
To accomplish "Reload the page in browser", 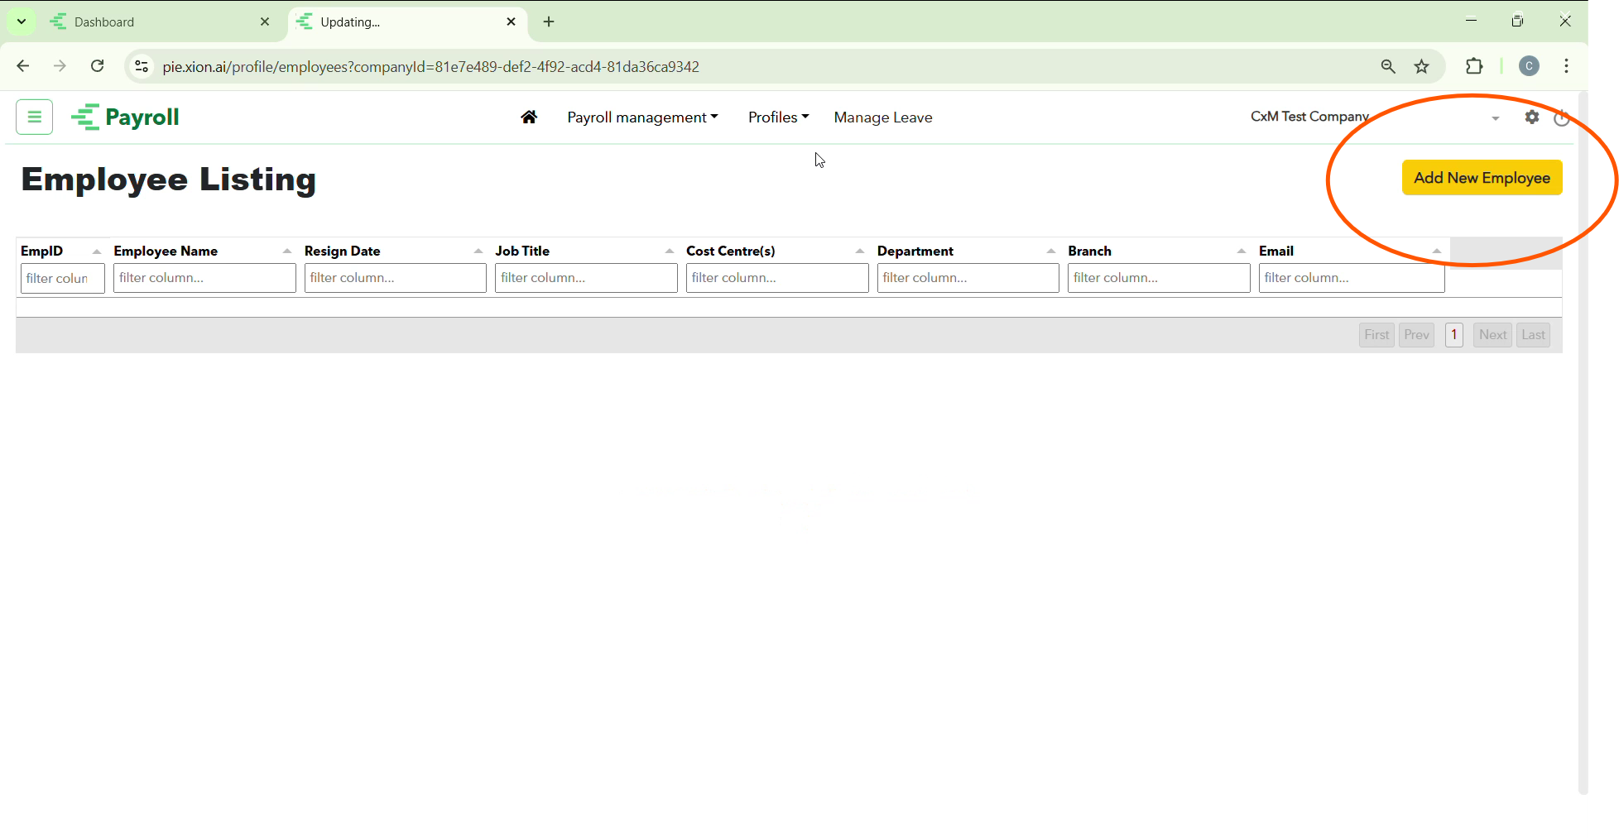I will coord(98,66).
